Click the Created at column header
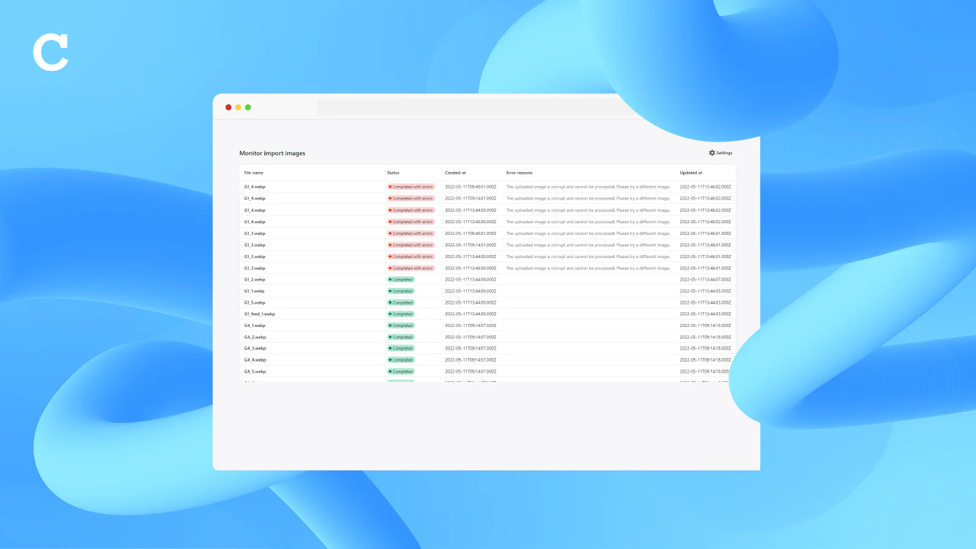 click(455, 173)
